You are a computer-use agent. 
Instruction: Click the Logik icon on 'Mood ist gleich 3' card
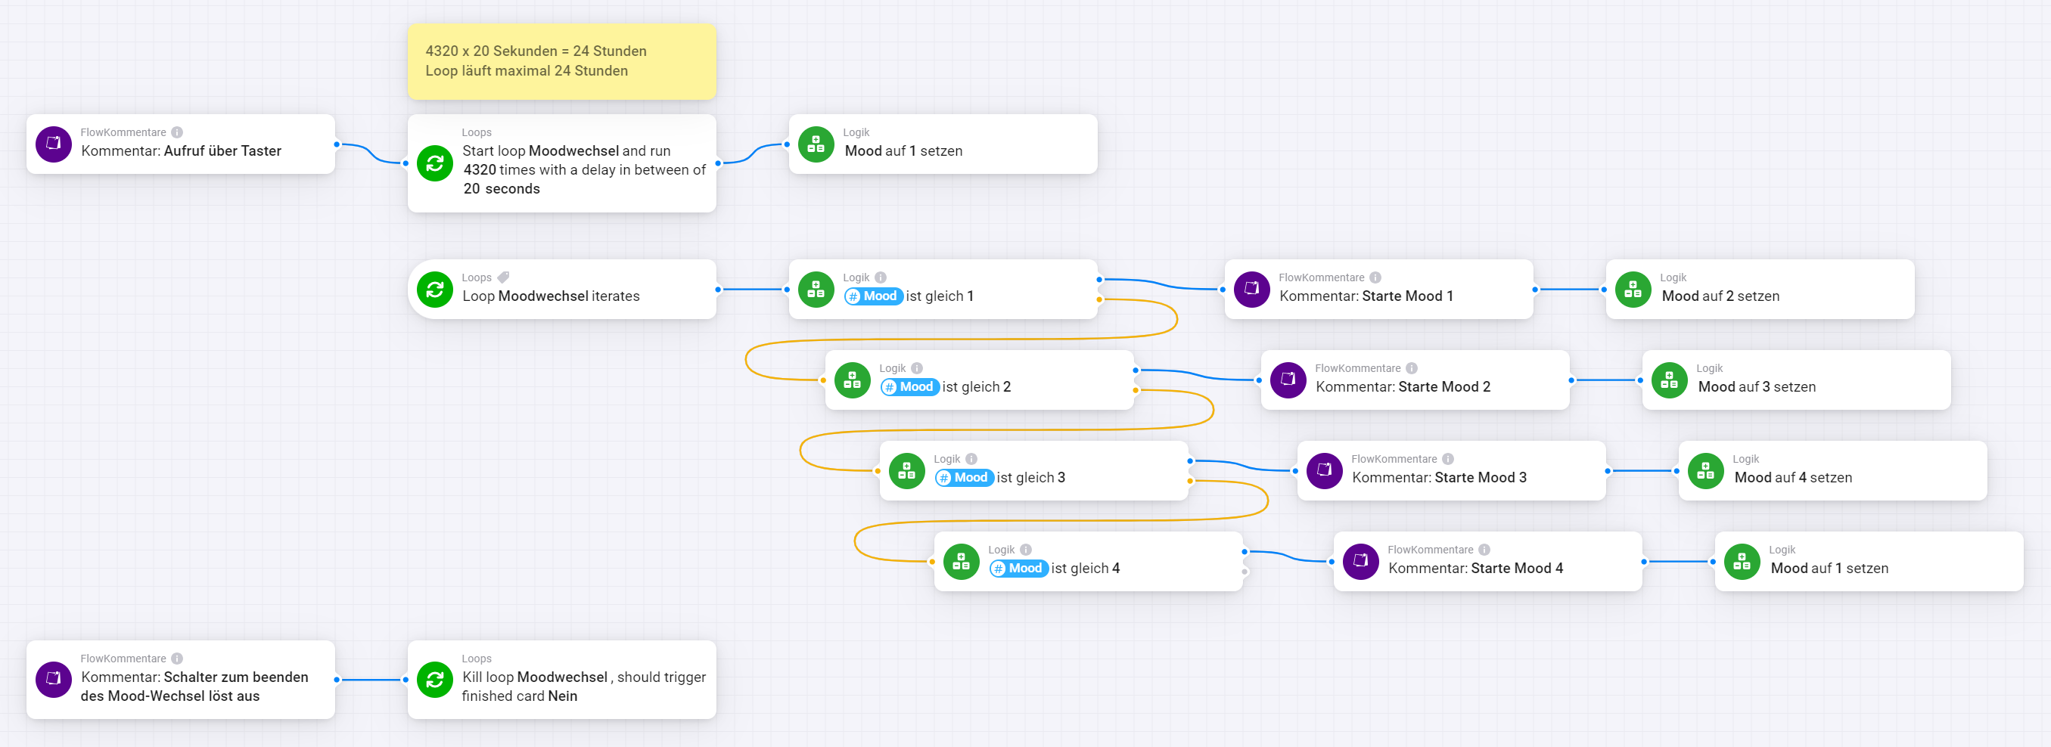pyautogui.click(x=907, y=471)
